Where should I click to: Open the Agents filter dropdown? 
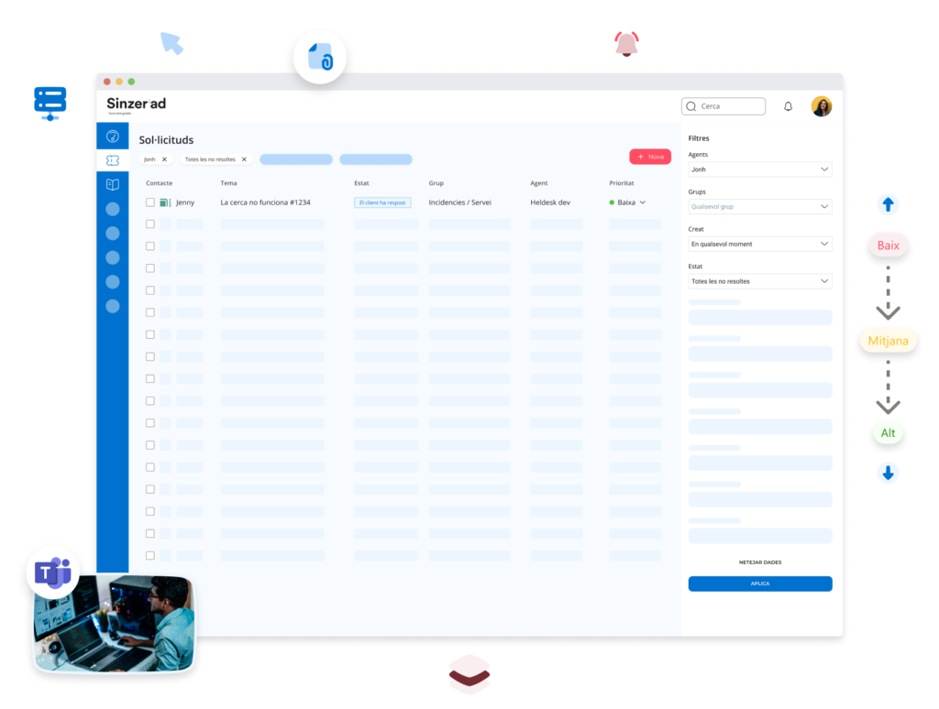pyautogui.click(x=759, y=169)
